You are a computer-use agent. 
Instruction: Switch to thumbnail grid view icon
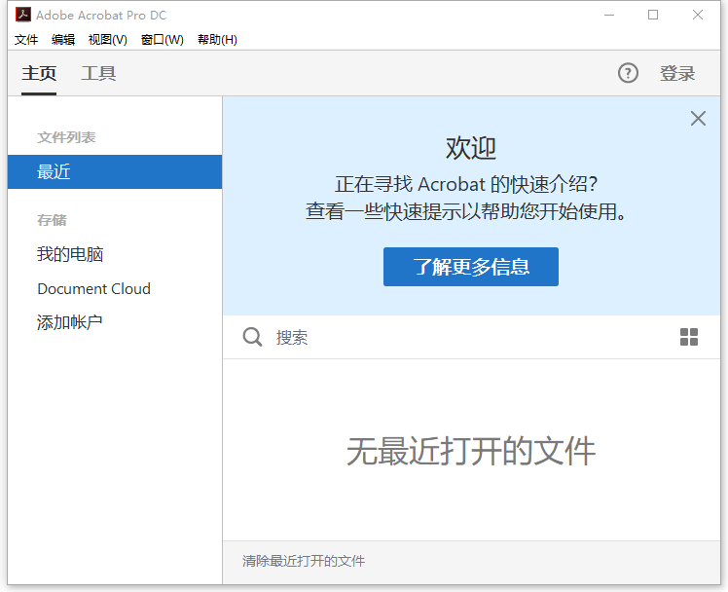688,337
